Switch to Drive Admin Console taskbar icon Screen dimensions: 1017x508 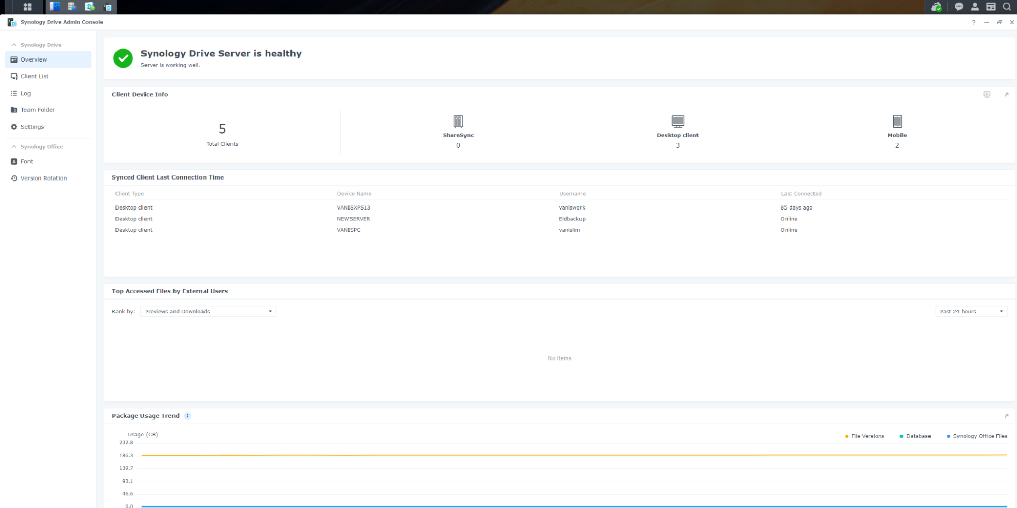tap(108, 7)
